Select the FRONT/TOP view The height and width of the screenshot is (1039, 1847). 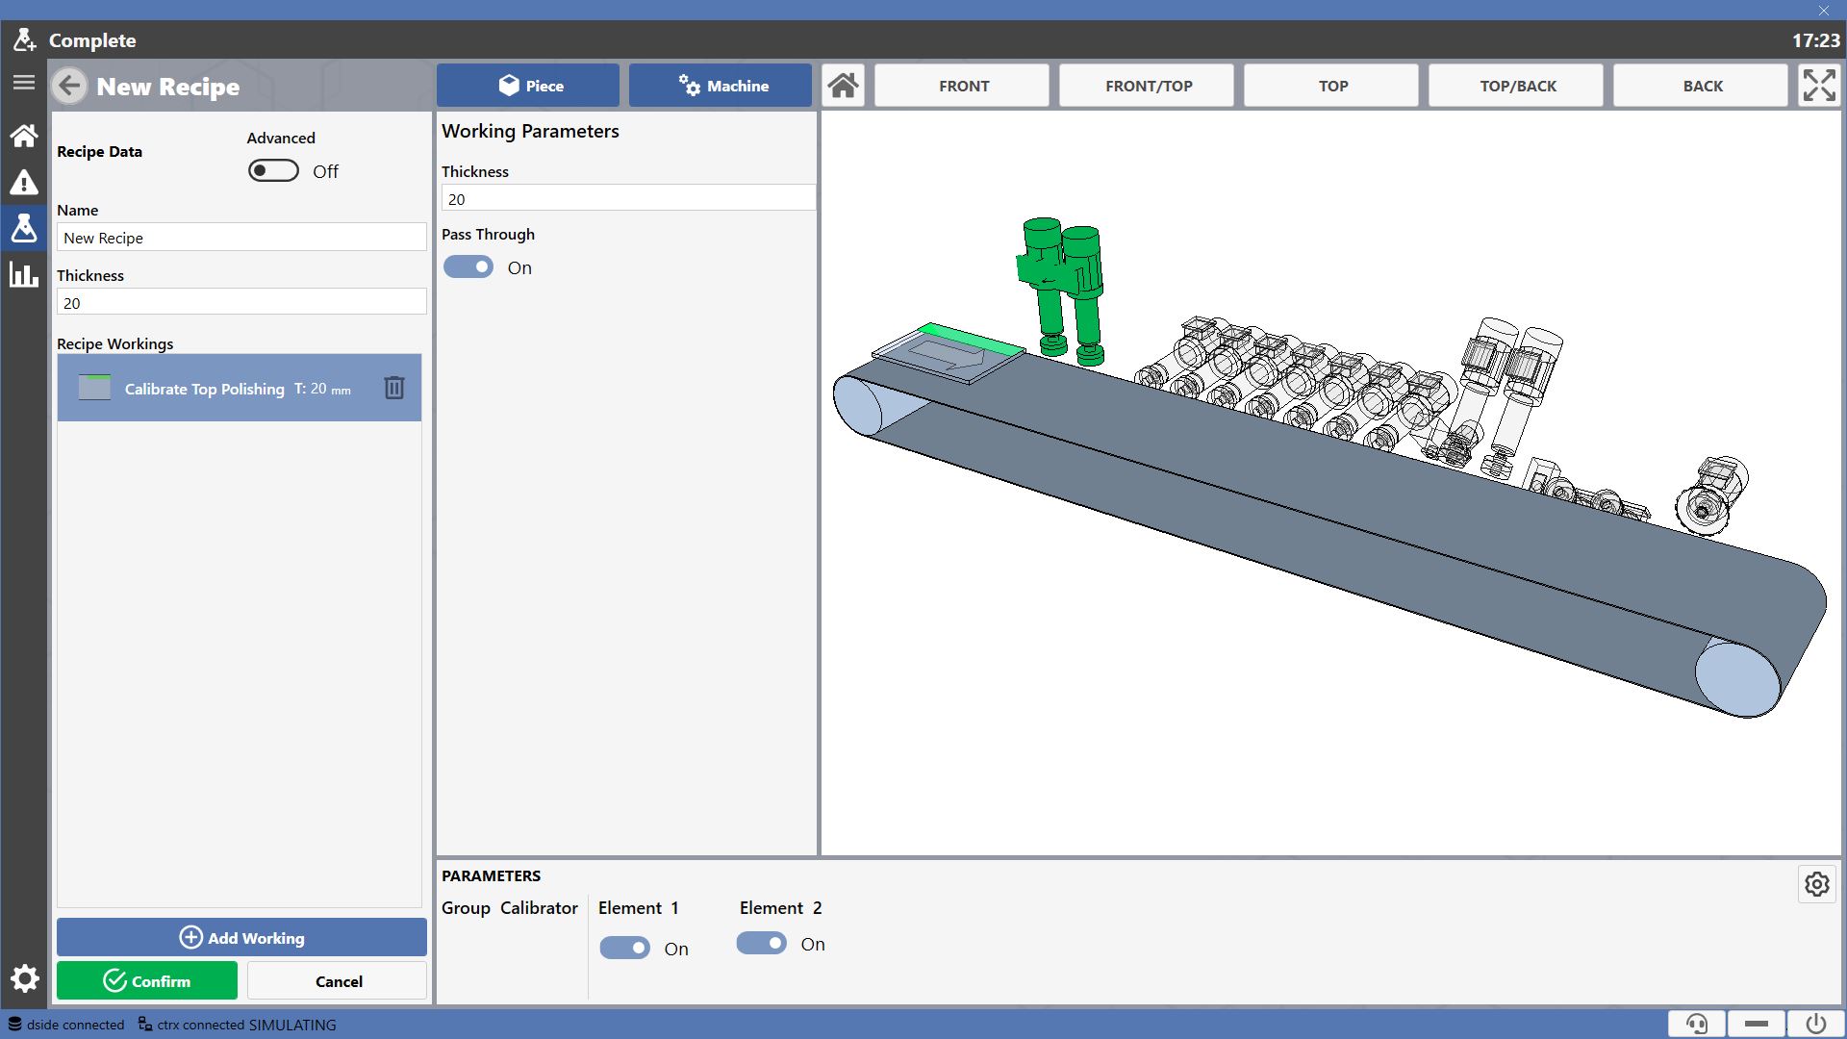1147,86
